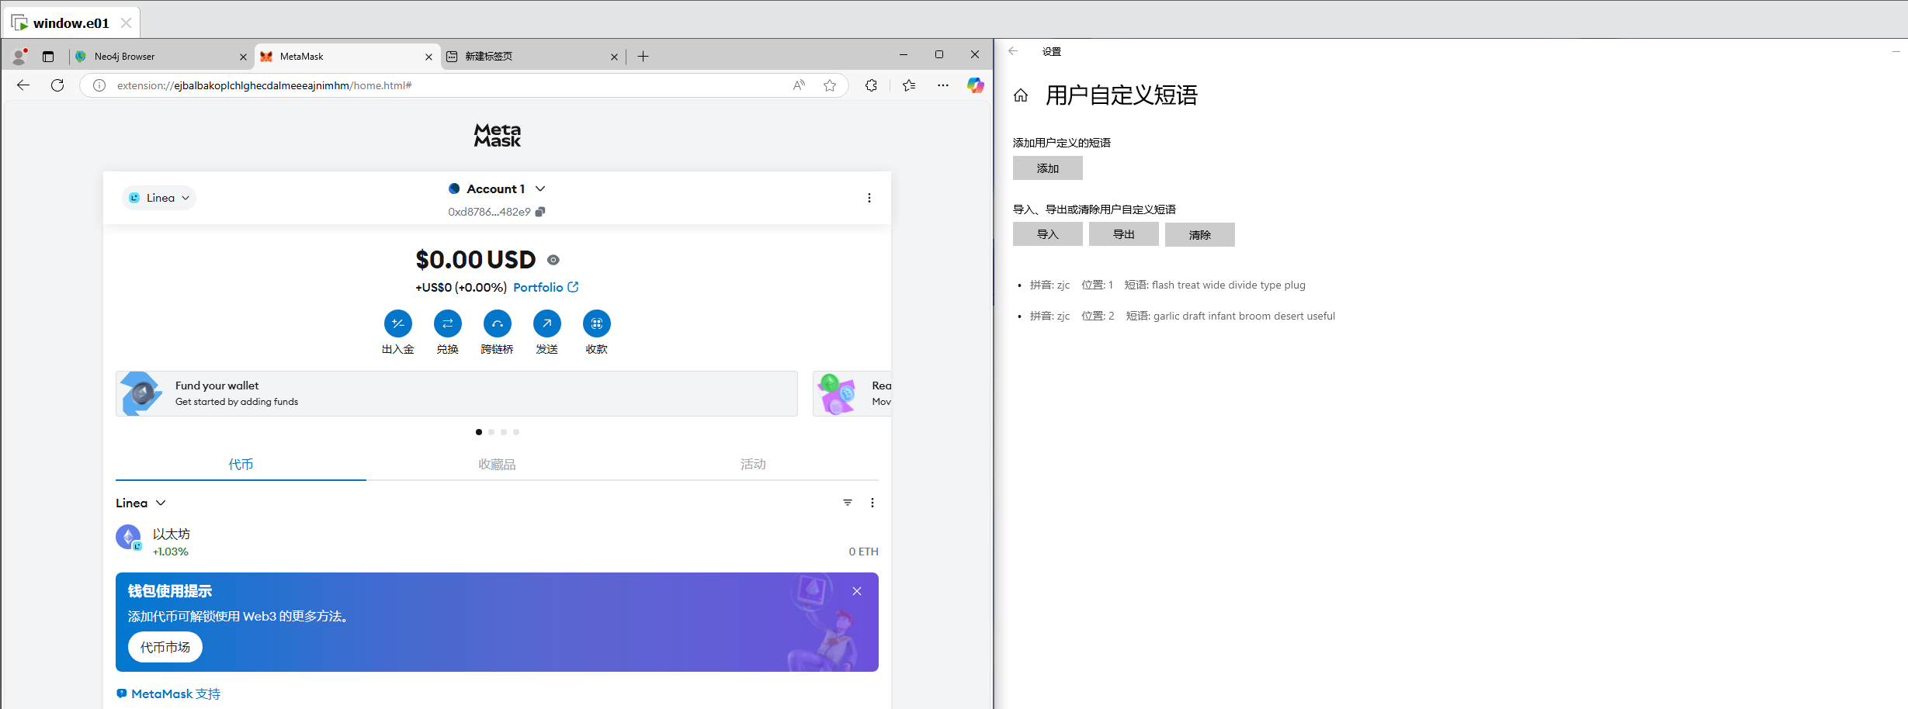
Task: Select the 活动 activity tab
Action: [753, 464]
